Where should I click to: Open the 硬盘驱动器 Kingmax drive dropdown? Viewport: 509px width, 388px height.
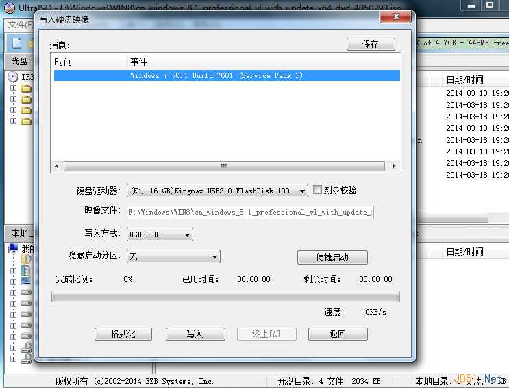click(x=217, y=191)
